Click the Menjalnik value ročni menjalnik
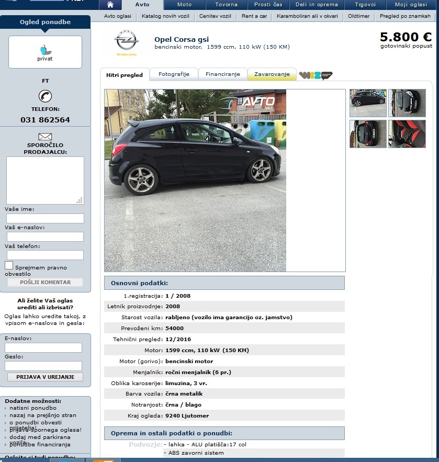This screenshot has width=439, height=462. point(198,372)
